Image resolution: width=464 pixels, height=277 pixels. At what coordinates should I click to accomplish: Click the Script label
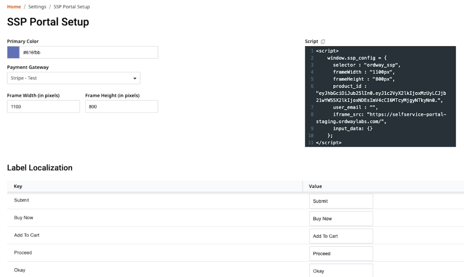point(311,41)
